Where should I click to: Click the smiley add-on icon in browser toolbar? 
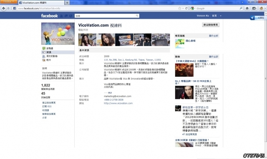(262, 8)
